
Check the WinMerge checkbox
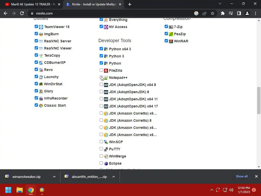click(x=101, y=156)
